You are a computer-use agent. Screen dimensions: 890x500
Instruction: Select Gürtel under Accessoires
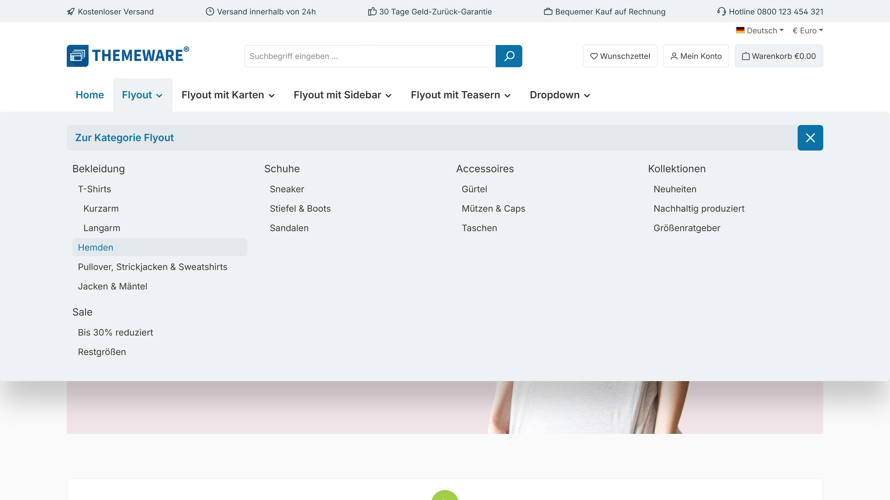[x=474, y=189]
